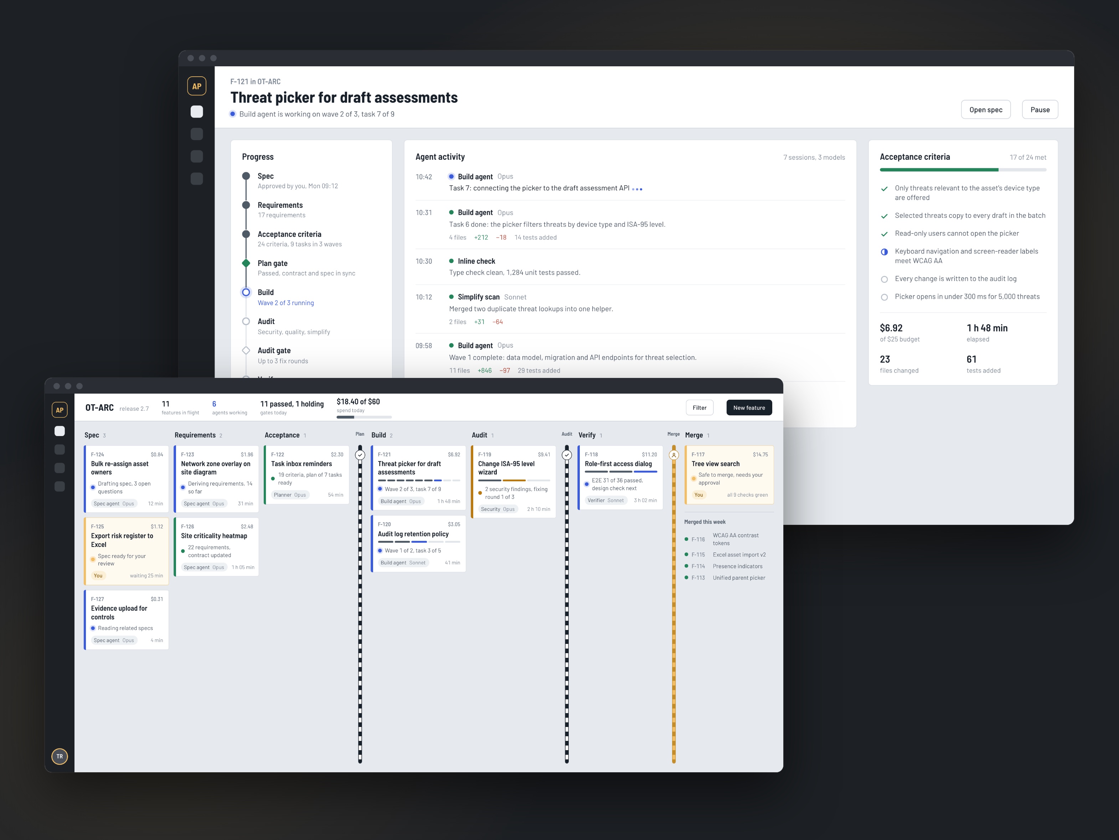Open the F-126 Site criticality heatmap card
This screenshot has height=840, width=1119.
217,547
